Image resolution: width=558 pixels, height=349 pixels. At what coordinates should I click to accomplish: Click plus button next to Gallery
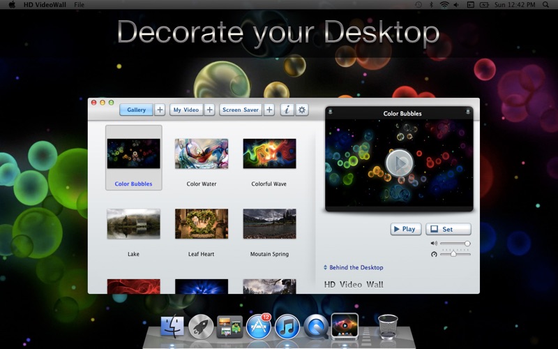pyautogui.click(x=160, y=110)
